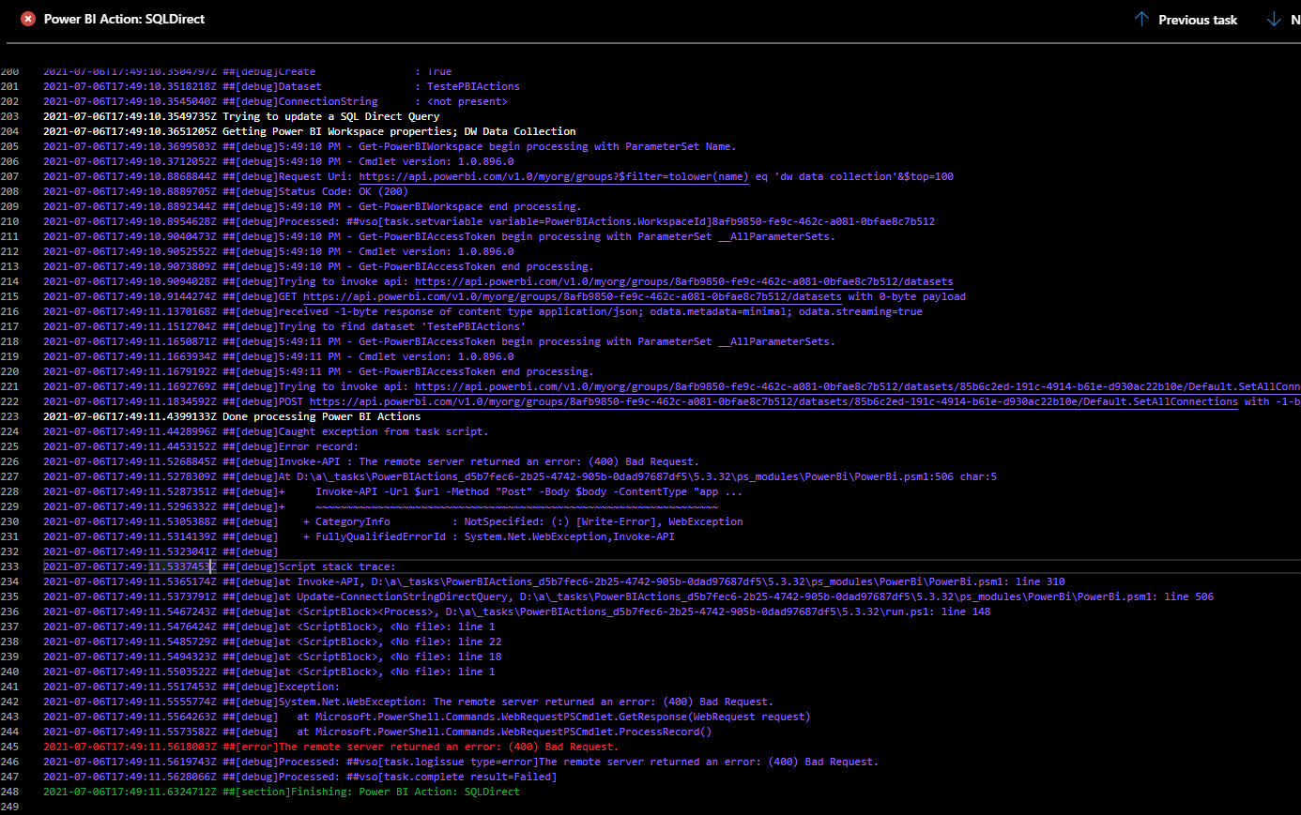
Task: Click the FullyQualifiedErrorId log line
Action: tap(360, 536)
